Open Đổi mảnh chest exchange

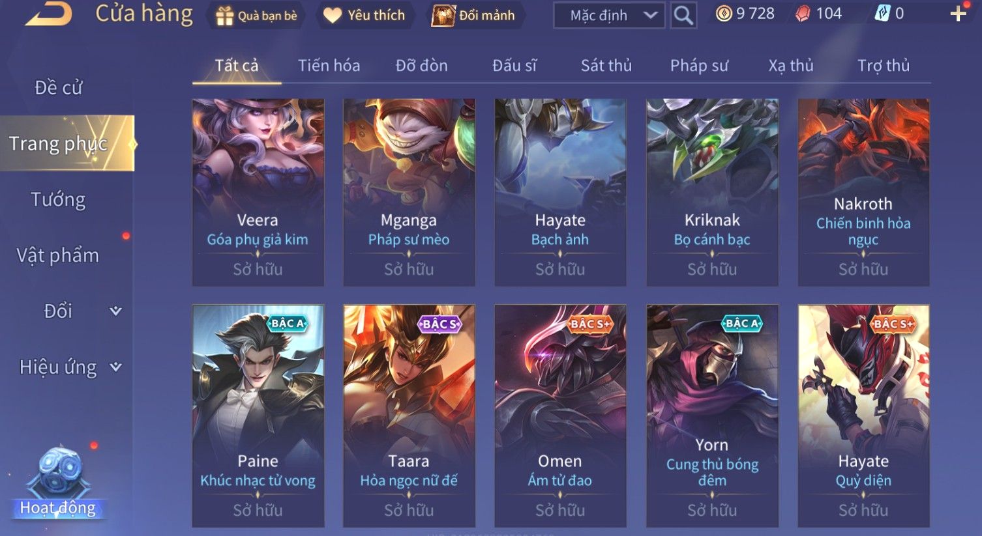point(473,16)
